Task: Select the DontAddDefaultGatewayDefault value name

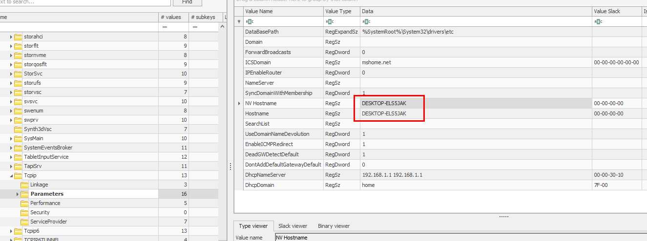Action: (x=283, y=165)
